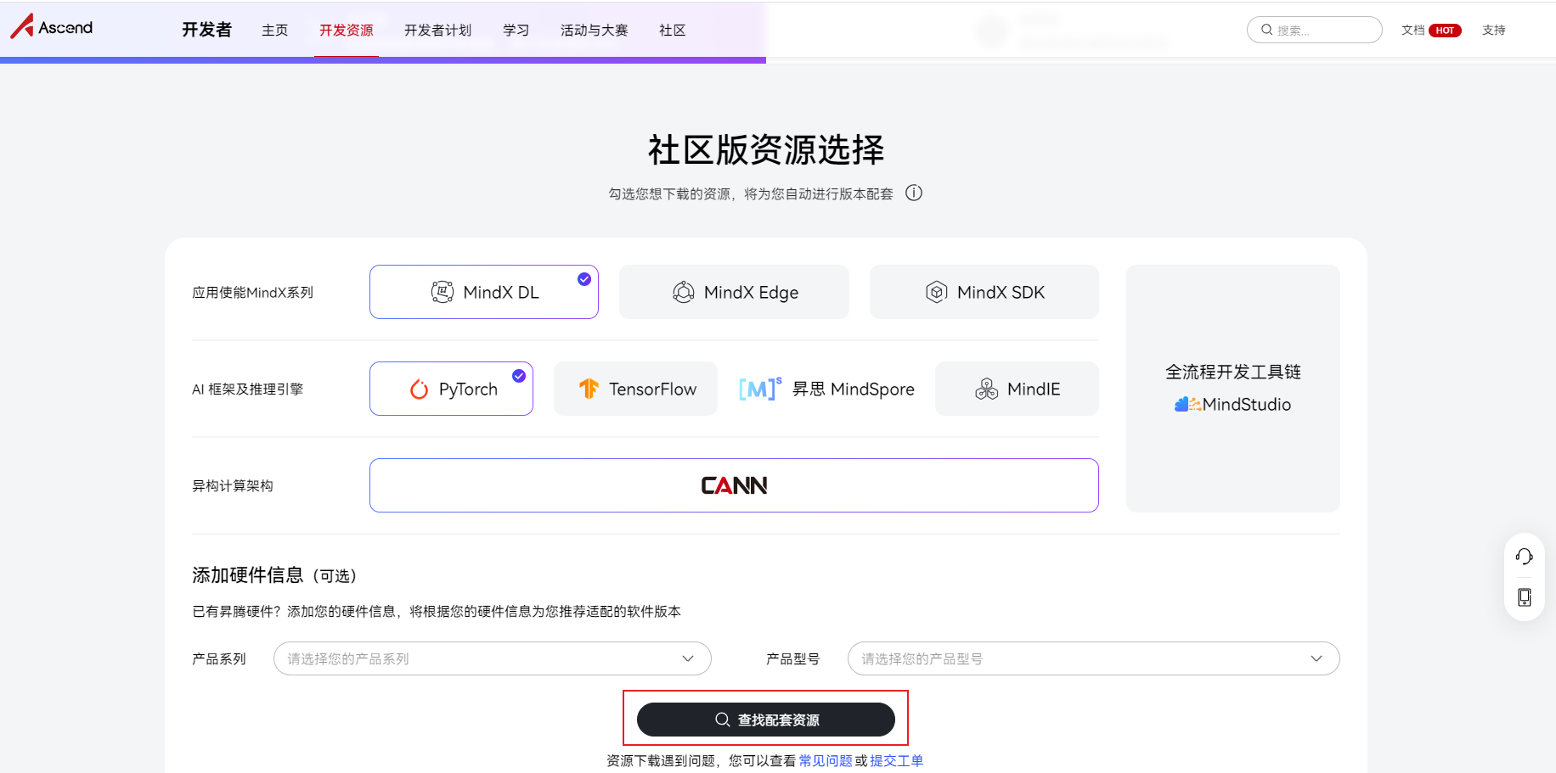The height and width of the screenshot is (773, 1556).
Task: Click the 异构计算架构 row label
Action: (233, 486)
